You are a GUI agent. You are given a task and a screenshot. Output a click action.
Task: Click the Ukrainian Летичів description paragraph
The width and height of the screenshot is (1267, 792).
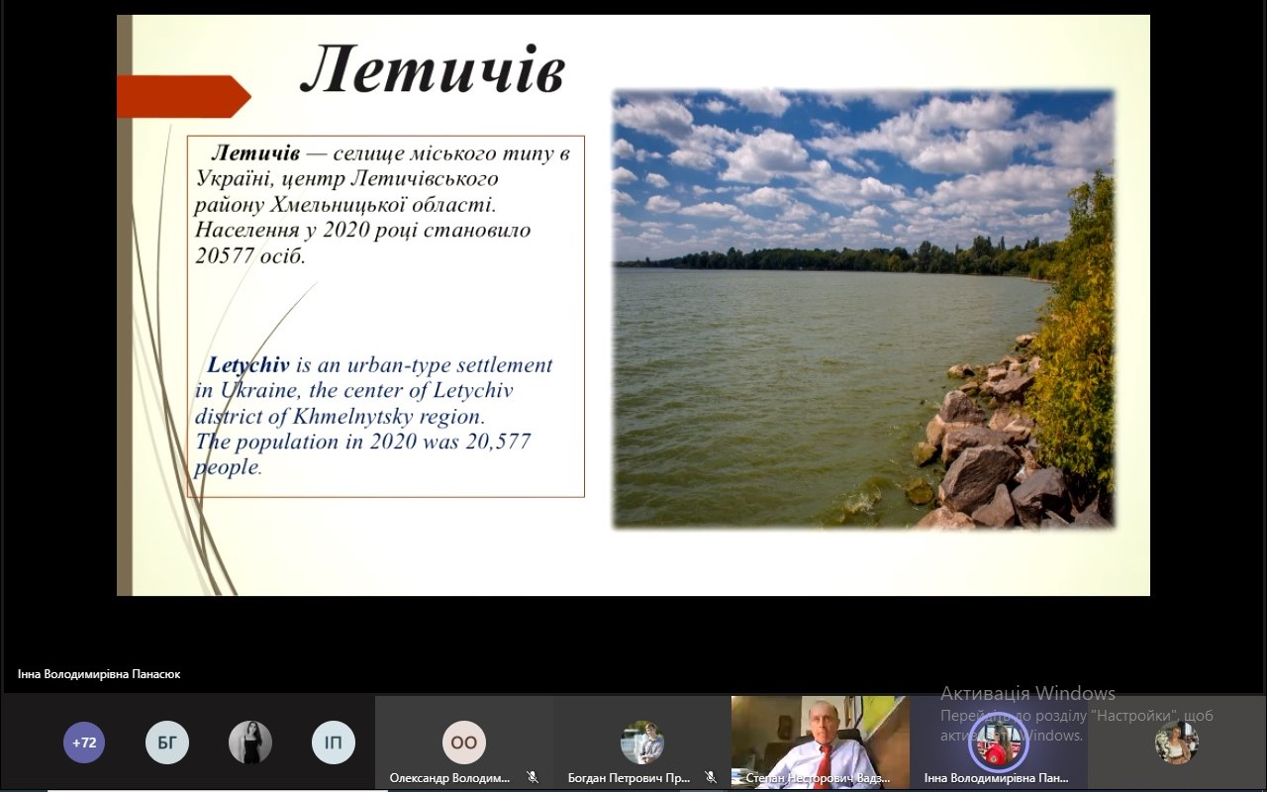tap(384, 205)
